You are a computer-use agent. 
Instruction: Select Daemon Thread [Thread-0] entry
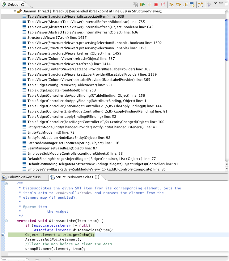click(92, 11)
